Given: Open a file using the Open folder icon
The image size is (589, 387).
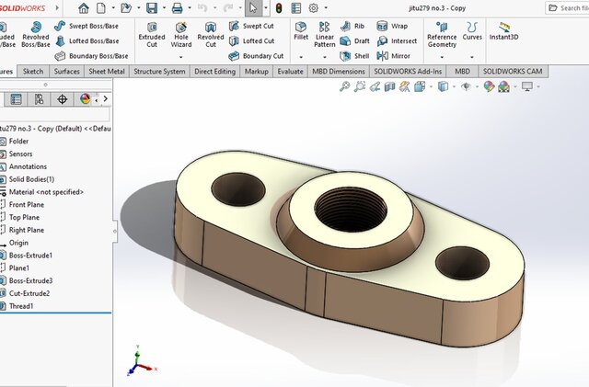Looking at the screenshot, I should [126, 8].
